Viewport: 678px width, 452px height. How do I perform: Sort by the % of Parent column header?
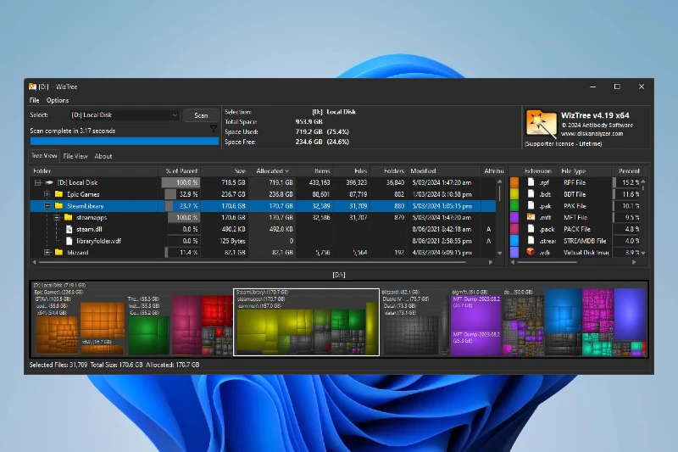[181, 170]
